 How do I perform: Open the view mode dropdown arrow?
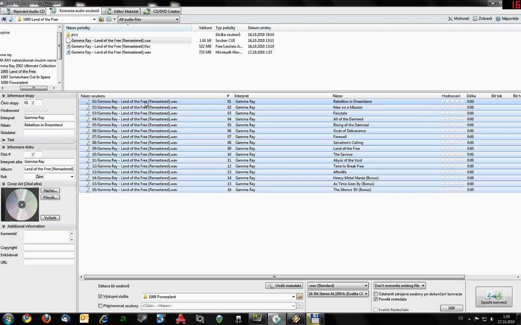tap(114, 19)
